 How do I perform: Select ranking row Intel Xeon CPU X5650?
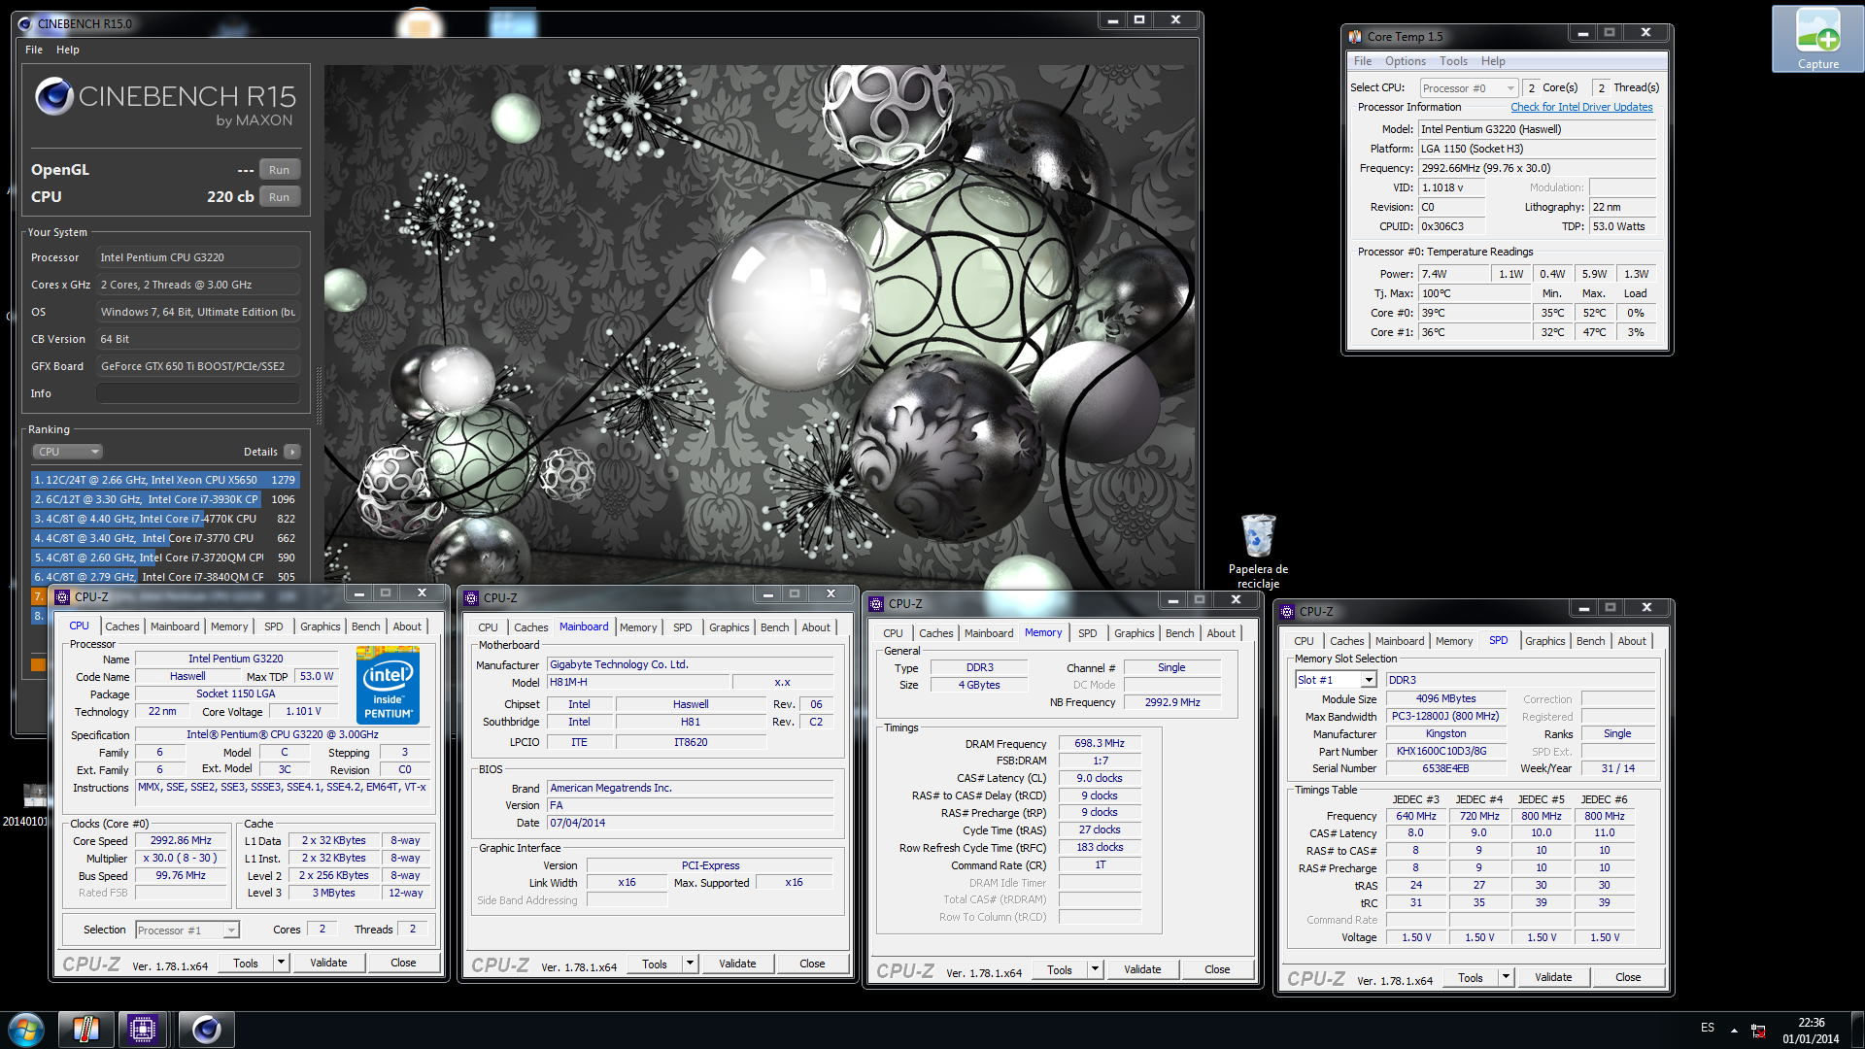click(x=165, y=480)
